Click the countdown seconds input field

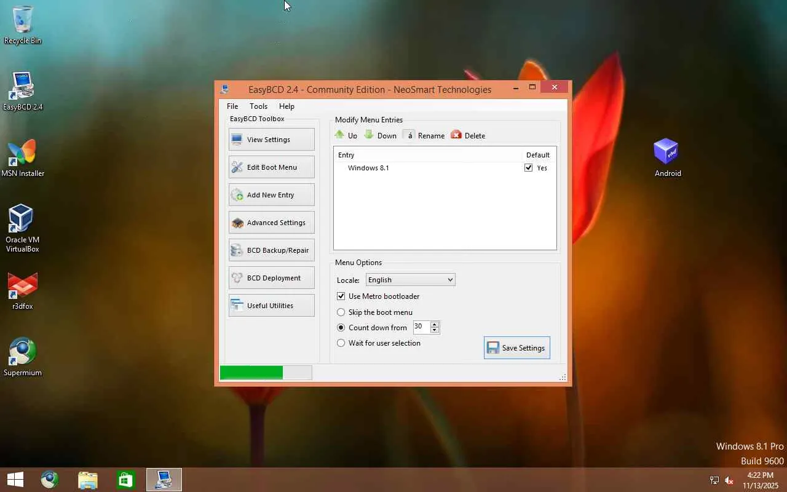click(x=422, y=327)
